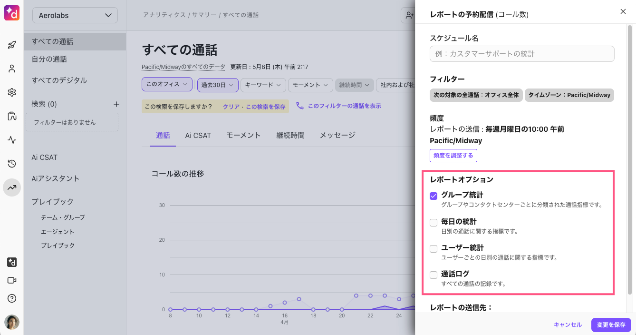This screenshot has width=636, height=335.
Task: Open the モーメント filter dropdown
Action: pos(310,85)
